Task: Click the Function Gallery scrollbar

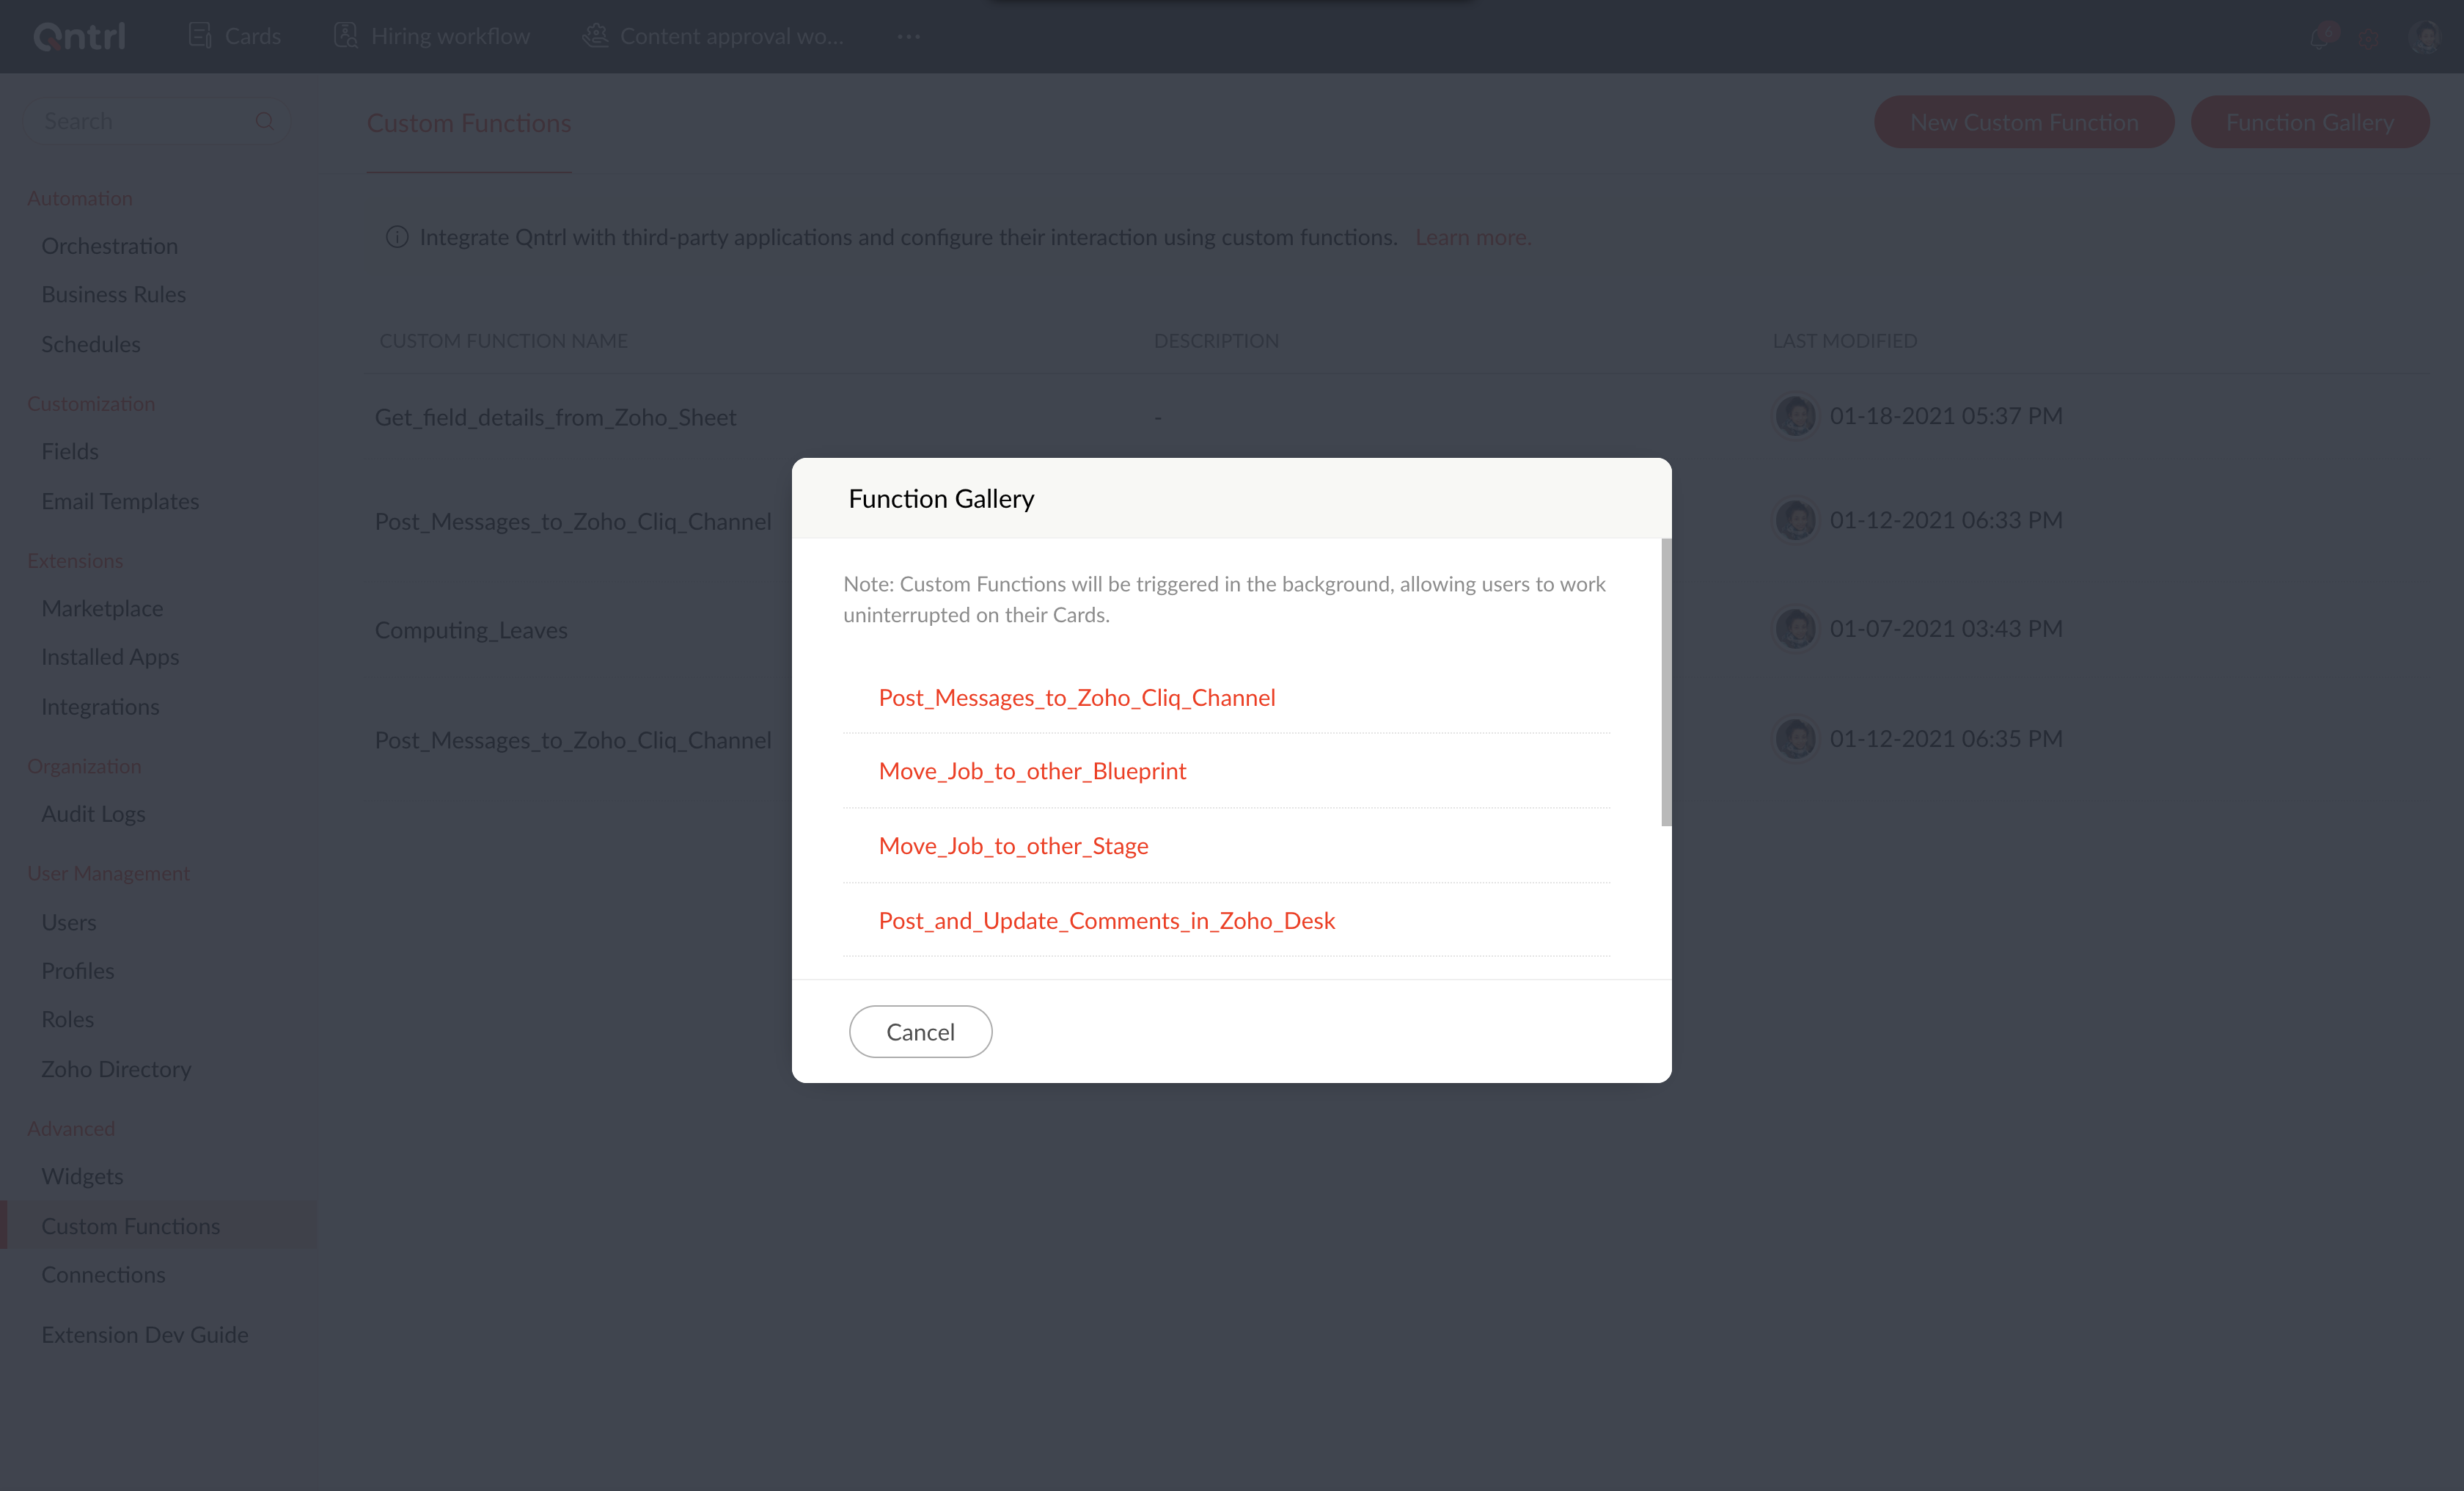Action: [1666, 682]
